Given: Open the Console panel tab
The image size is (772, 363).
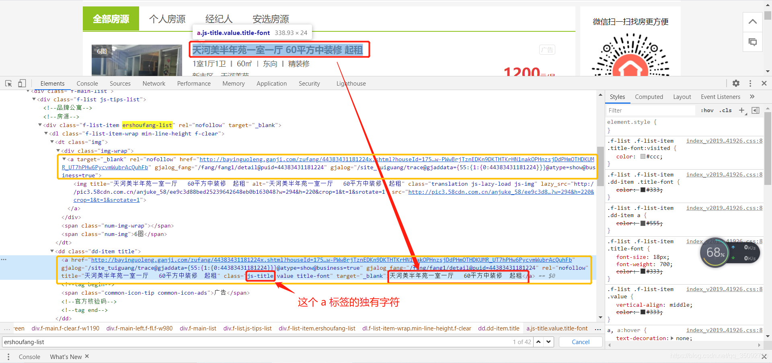Looking at the screenshot, I should pos(87,83).
